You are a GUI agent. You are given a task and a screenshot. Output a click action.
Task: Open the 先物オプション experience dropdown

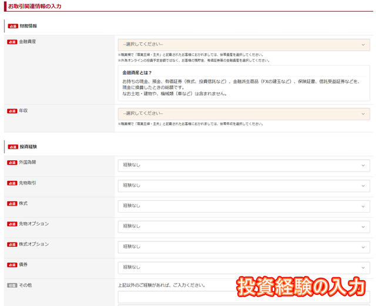244,227
